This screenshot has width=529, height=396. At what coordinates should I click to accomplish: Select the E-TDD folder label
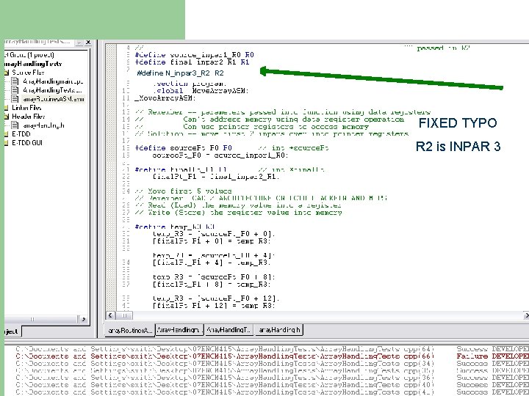(x=21, y=134)
